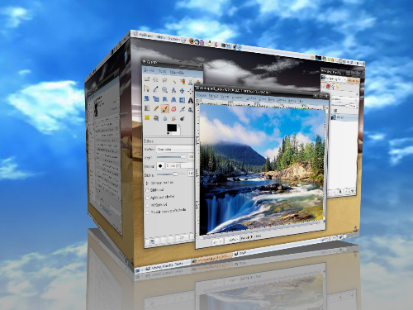The height and width of the screenshot is (310, 413).
Task: Open the brush preview selector button
Action: (160, 166)
